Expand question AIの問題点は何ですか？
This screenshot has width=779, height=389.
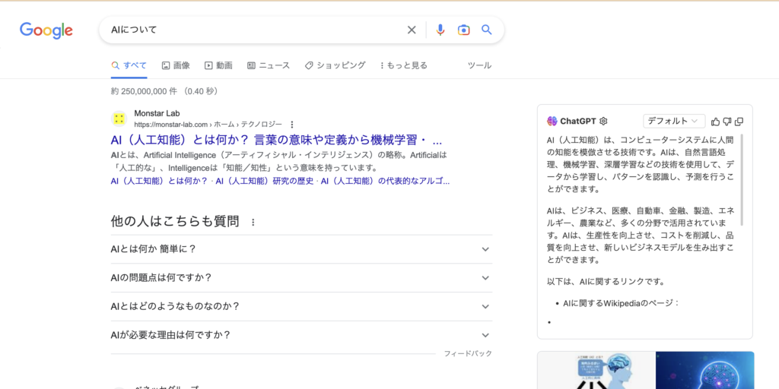pyautogui.click(x=301, y=278)
